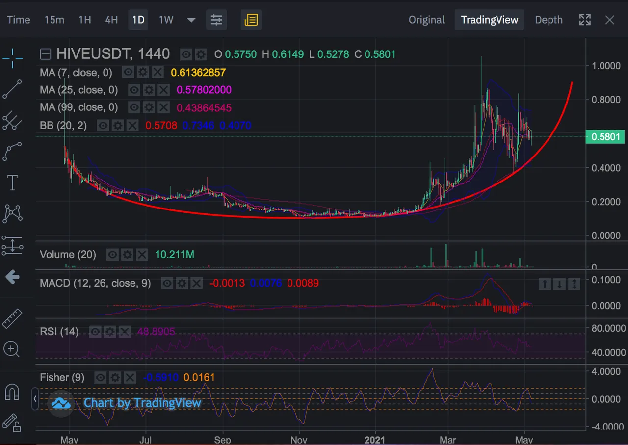Open the technical indicators settings icon

pos(216,20)
